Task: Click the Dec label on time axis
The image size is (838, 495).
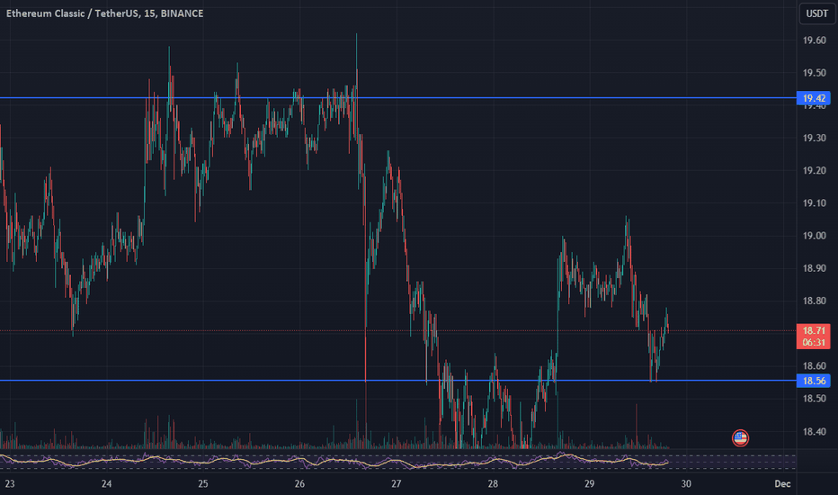Action: (782, 484)
